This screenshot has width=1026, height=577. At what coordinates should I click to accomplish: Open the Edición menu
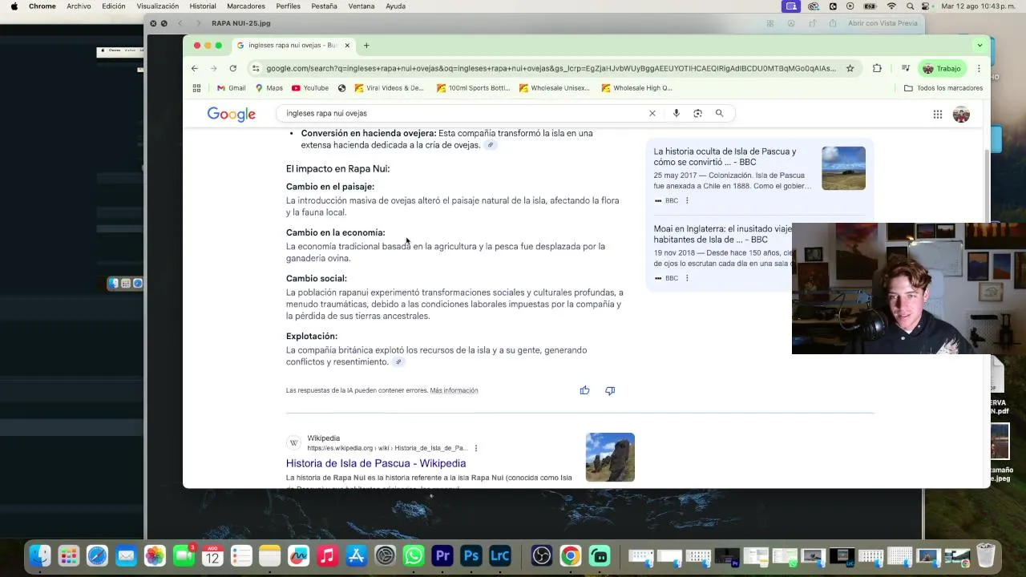[114, 6]
